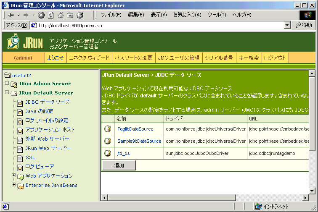
Task: Select JDBC データ ソース in the tree
Action: (x=48, y=102)
